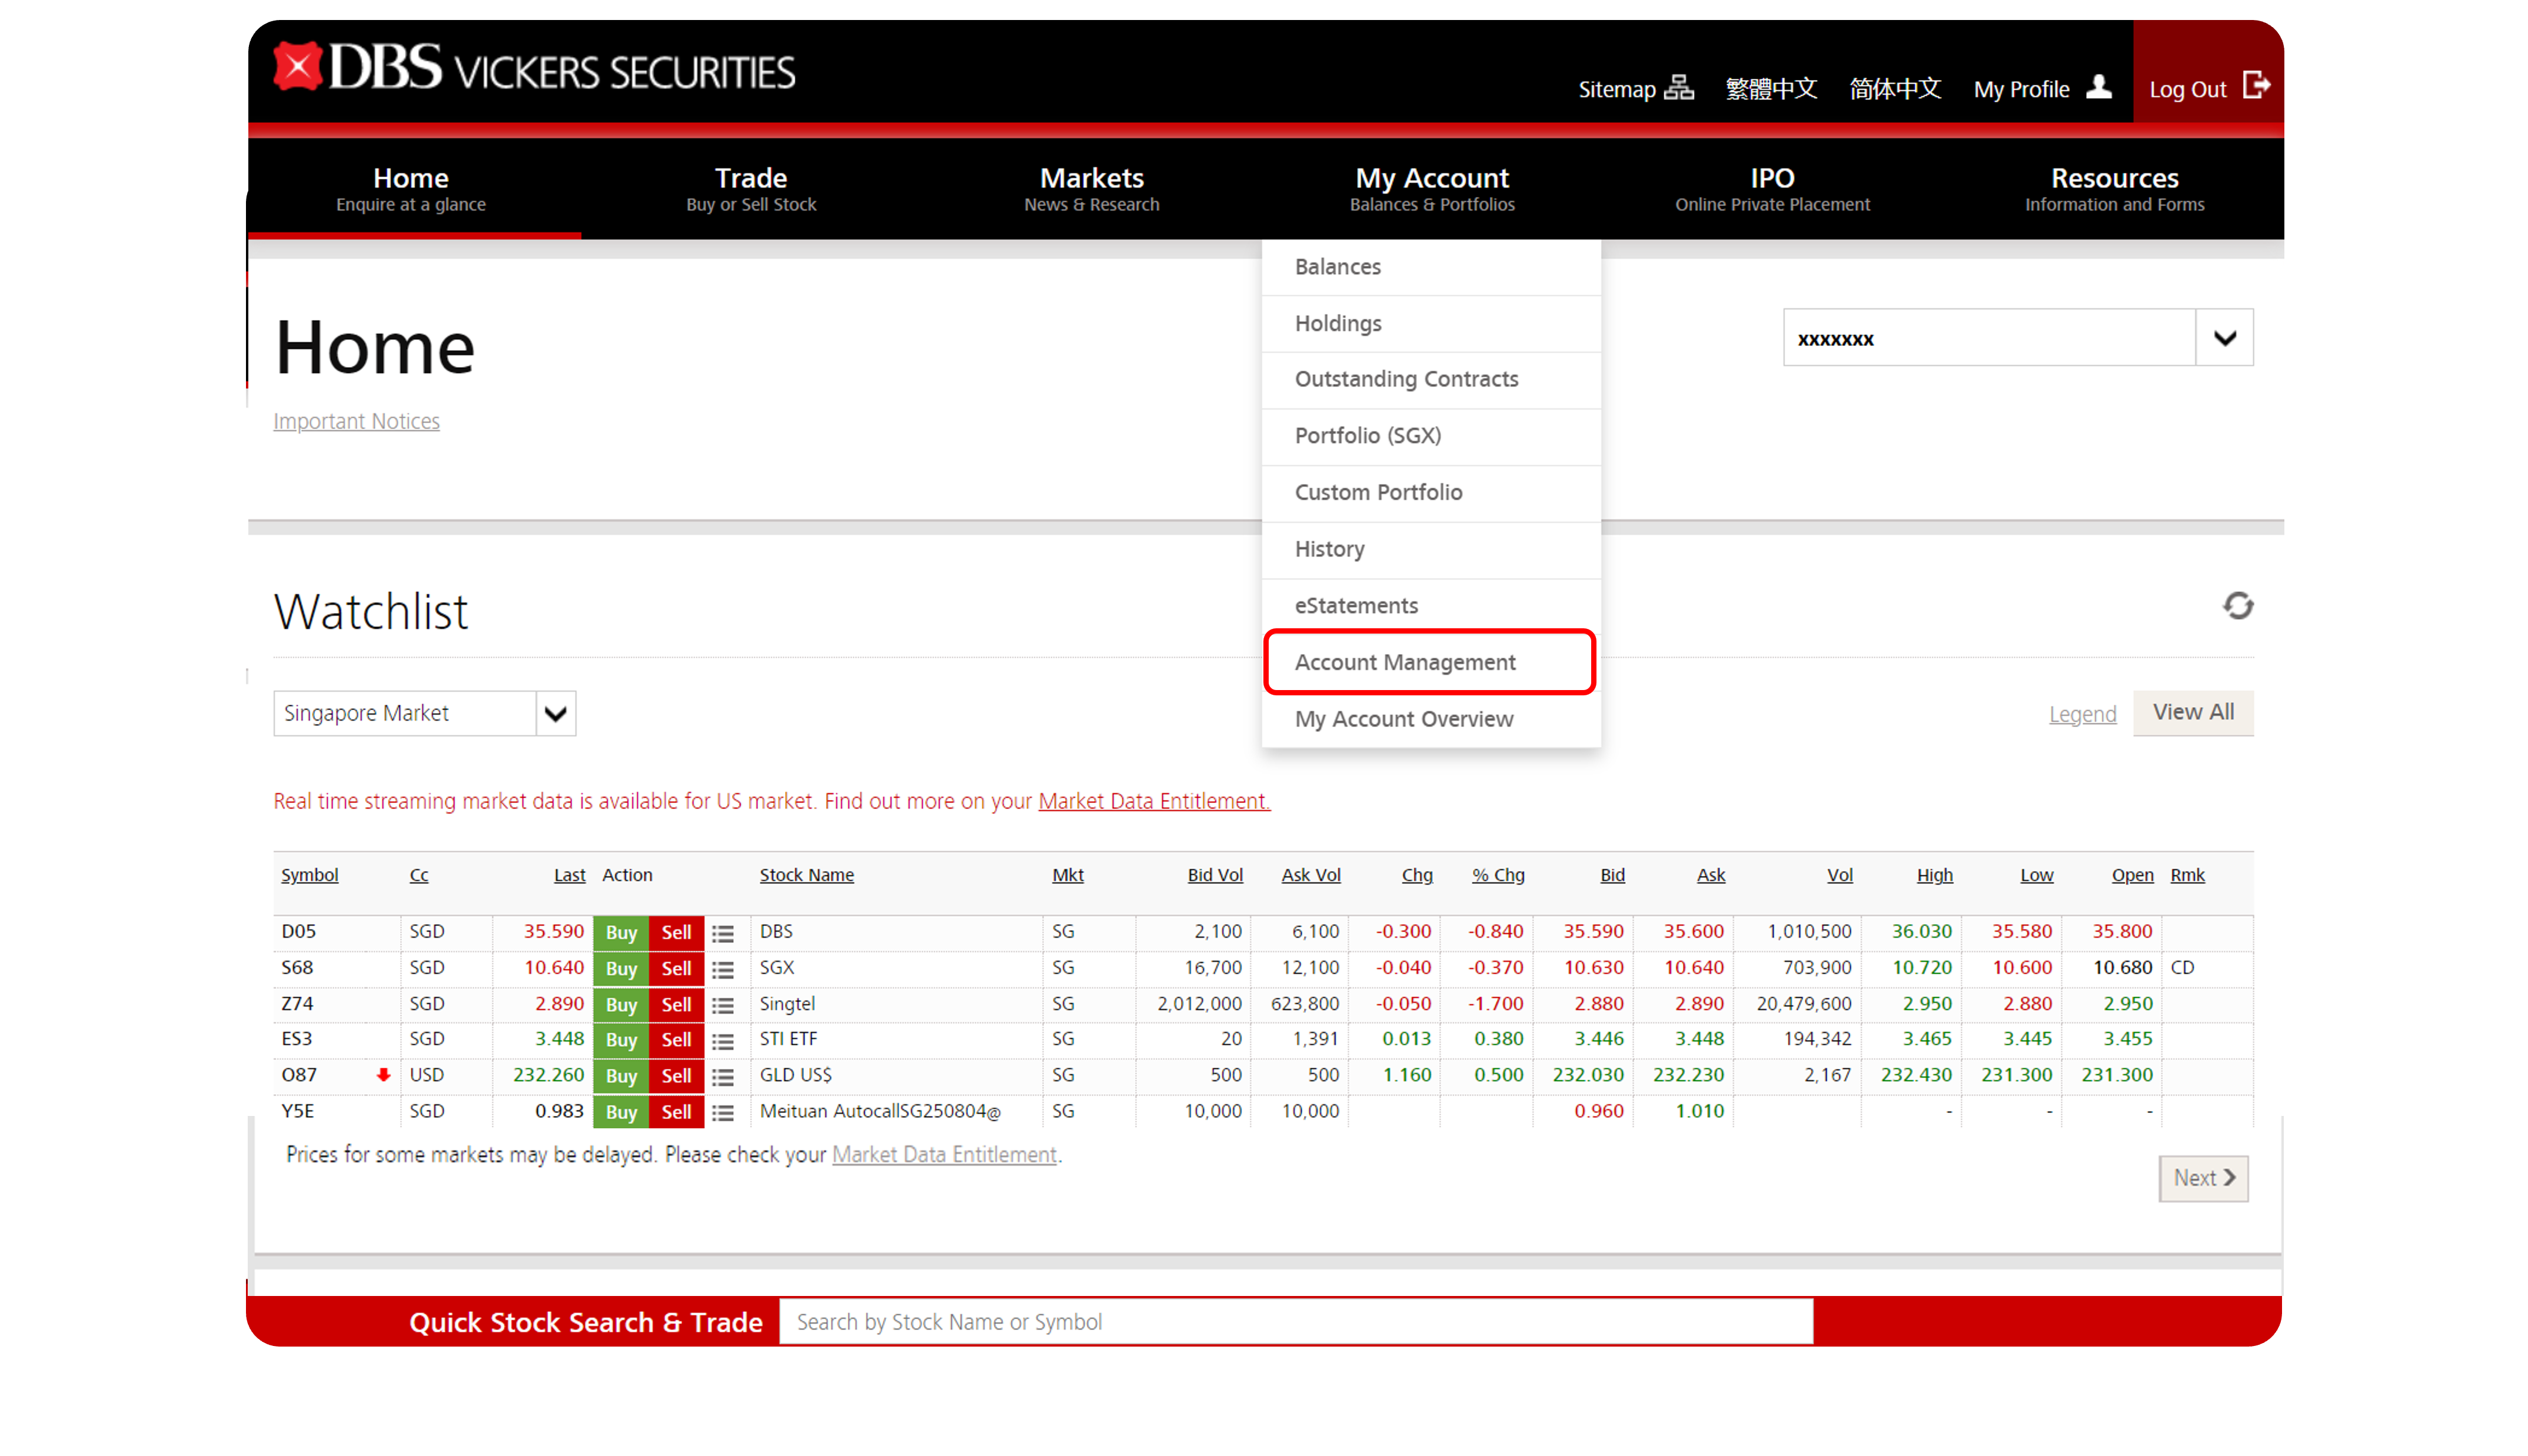Sort table by Symbol column header
2528x1456 pixels.
coord(310,875)
